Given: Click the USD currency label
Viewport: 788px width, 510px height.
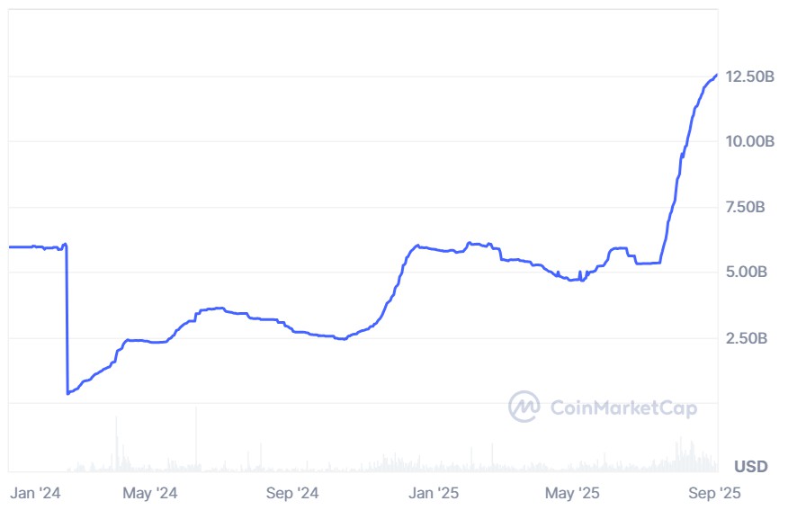Looking at the screenshot, I should pyautogui.click(x=750, y=466).
